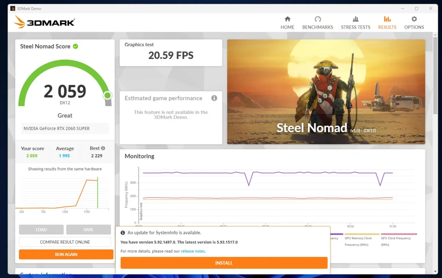The width and height of the screenshot is (442, 278).
Task: Click INSTALL to update SystemInfo
Action: tap(224, 263)
